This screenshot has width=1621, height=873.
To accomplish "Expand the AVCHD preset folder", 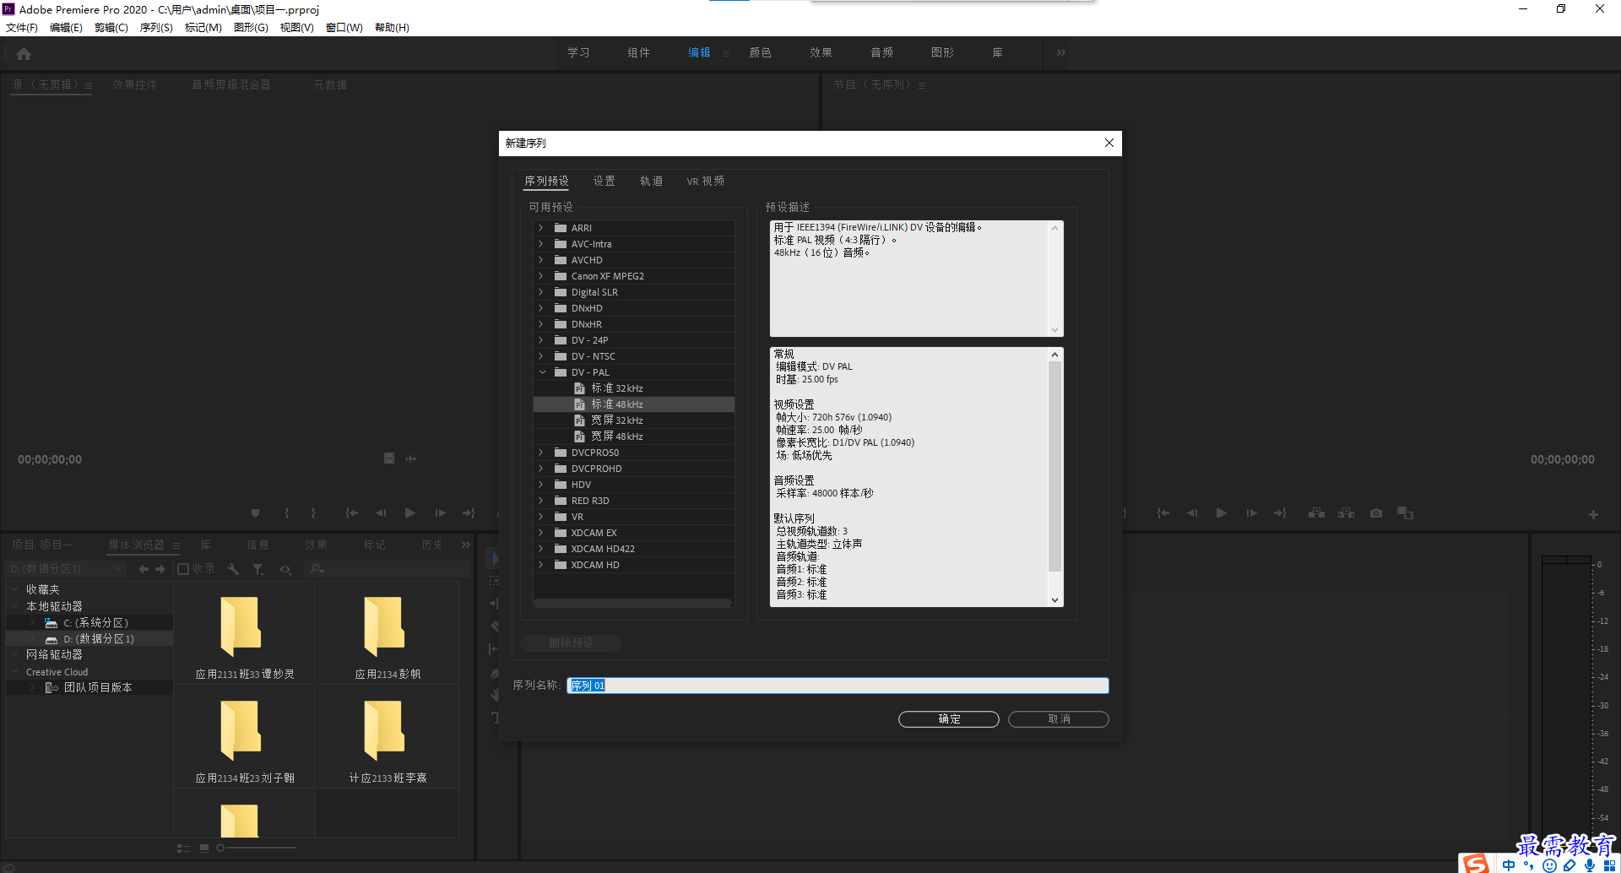I will click(x=541, y=260).
